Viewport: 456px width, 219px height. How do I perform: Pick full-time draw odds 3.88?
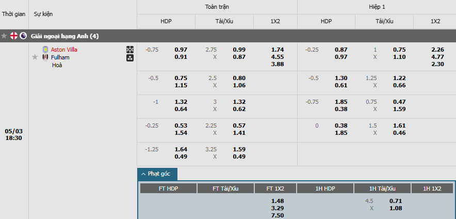pyautogui.click(x=277, y=64)
